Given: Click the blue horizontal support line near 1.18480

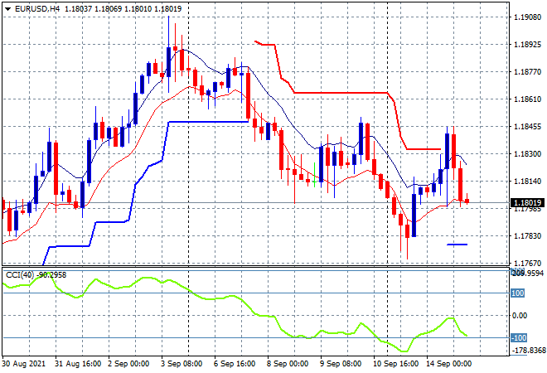Looking at the screenshot, I should coord(208,122).
